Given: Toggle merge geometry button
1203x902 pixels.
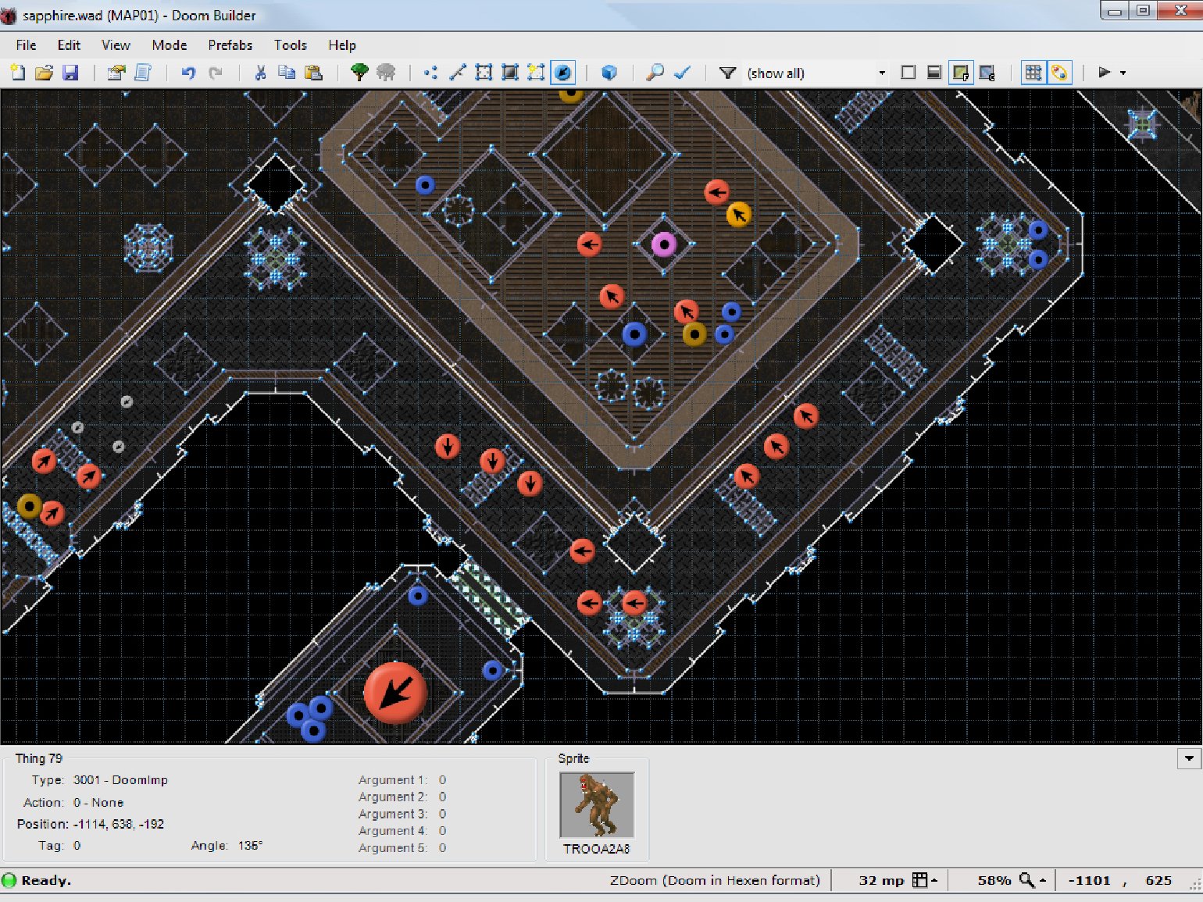Looking at the screenshot, I should [x=1059, y=73].
